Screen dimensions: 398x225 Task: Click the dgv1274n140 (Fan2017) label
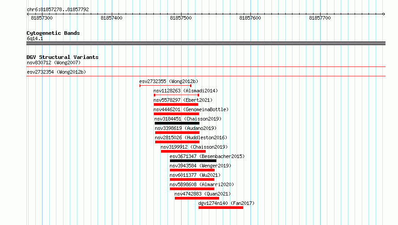pos(226,203)
